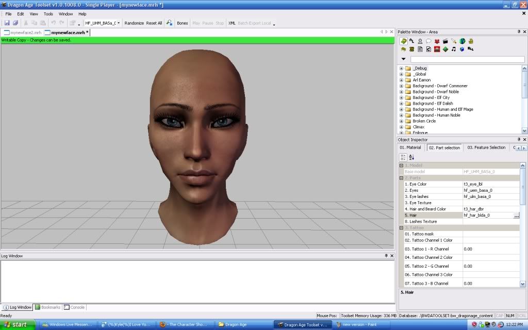The width and height of the screenshot is (528, 330).
Task: Open the HF_UHM_BASa base model dropdown
Action: click(119, 23)
